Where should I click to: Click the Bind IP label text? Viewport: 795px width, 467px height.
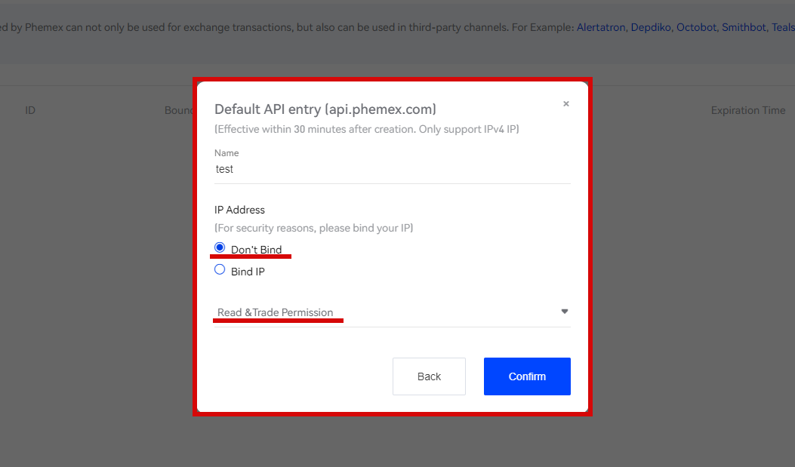(x=248, y=272)
